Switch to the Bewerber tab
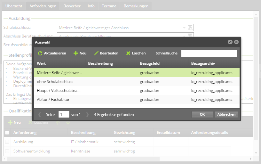 pyautogui.click(x=72, y=6)
